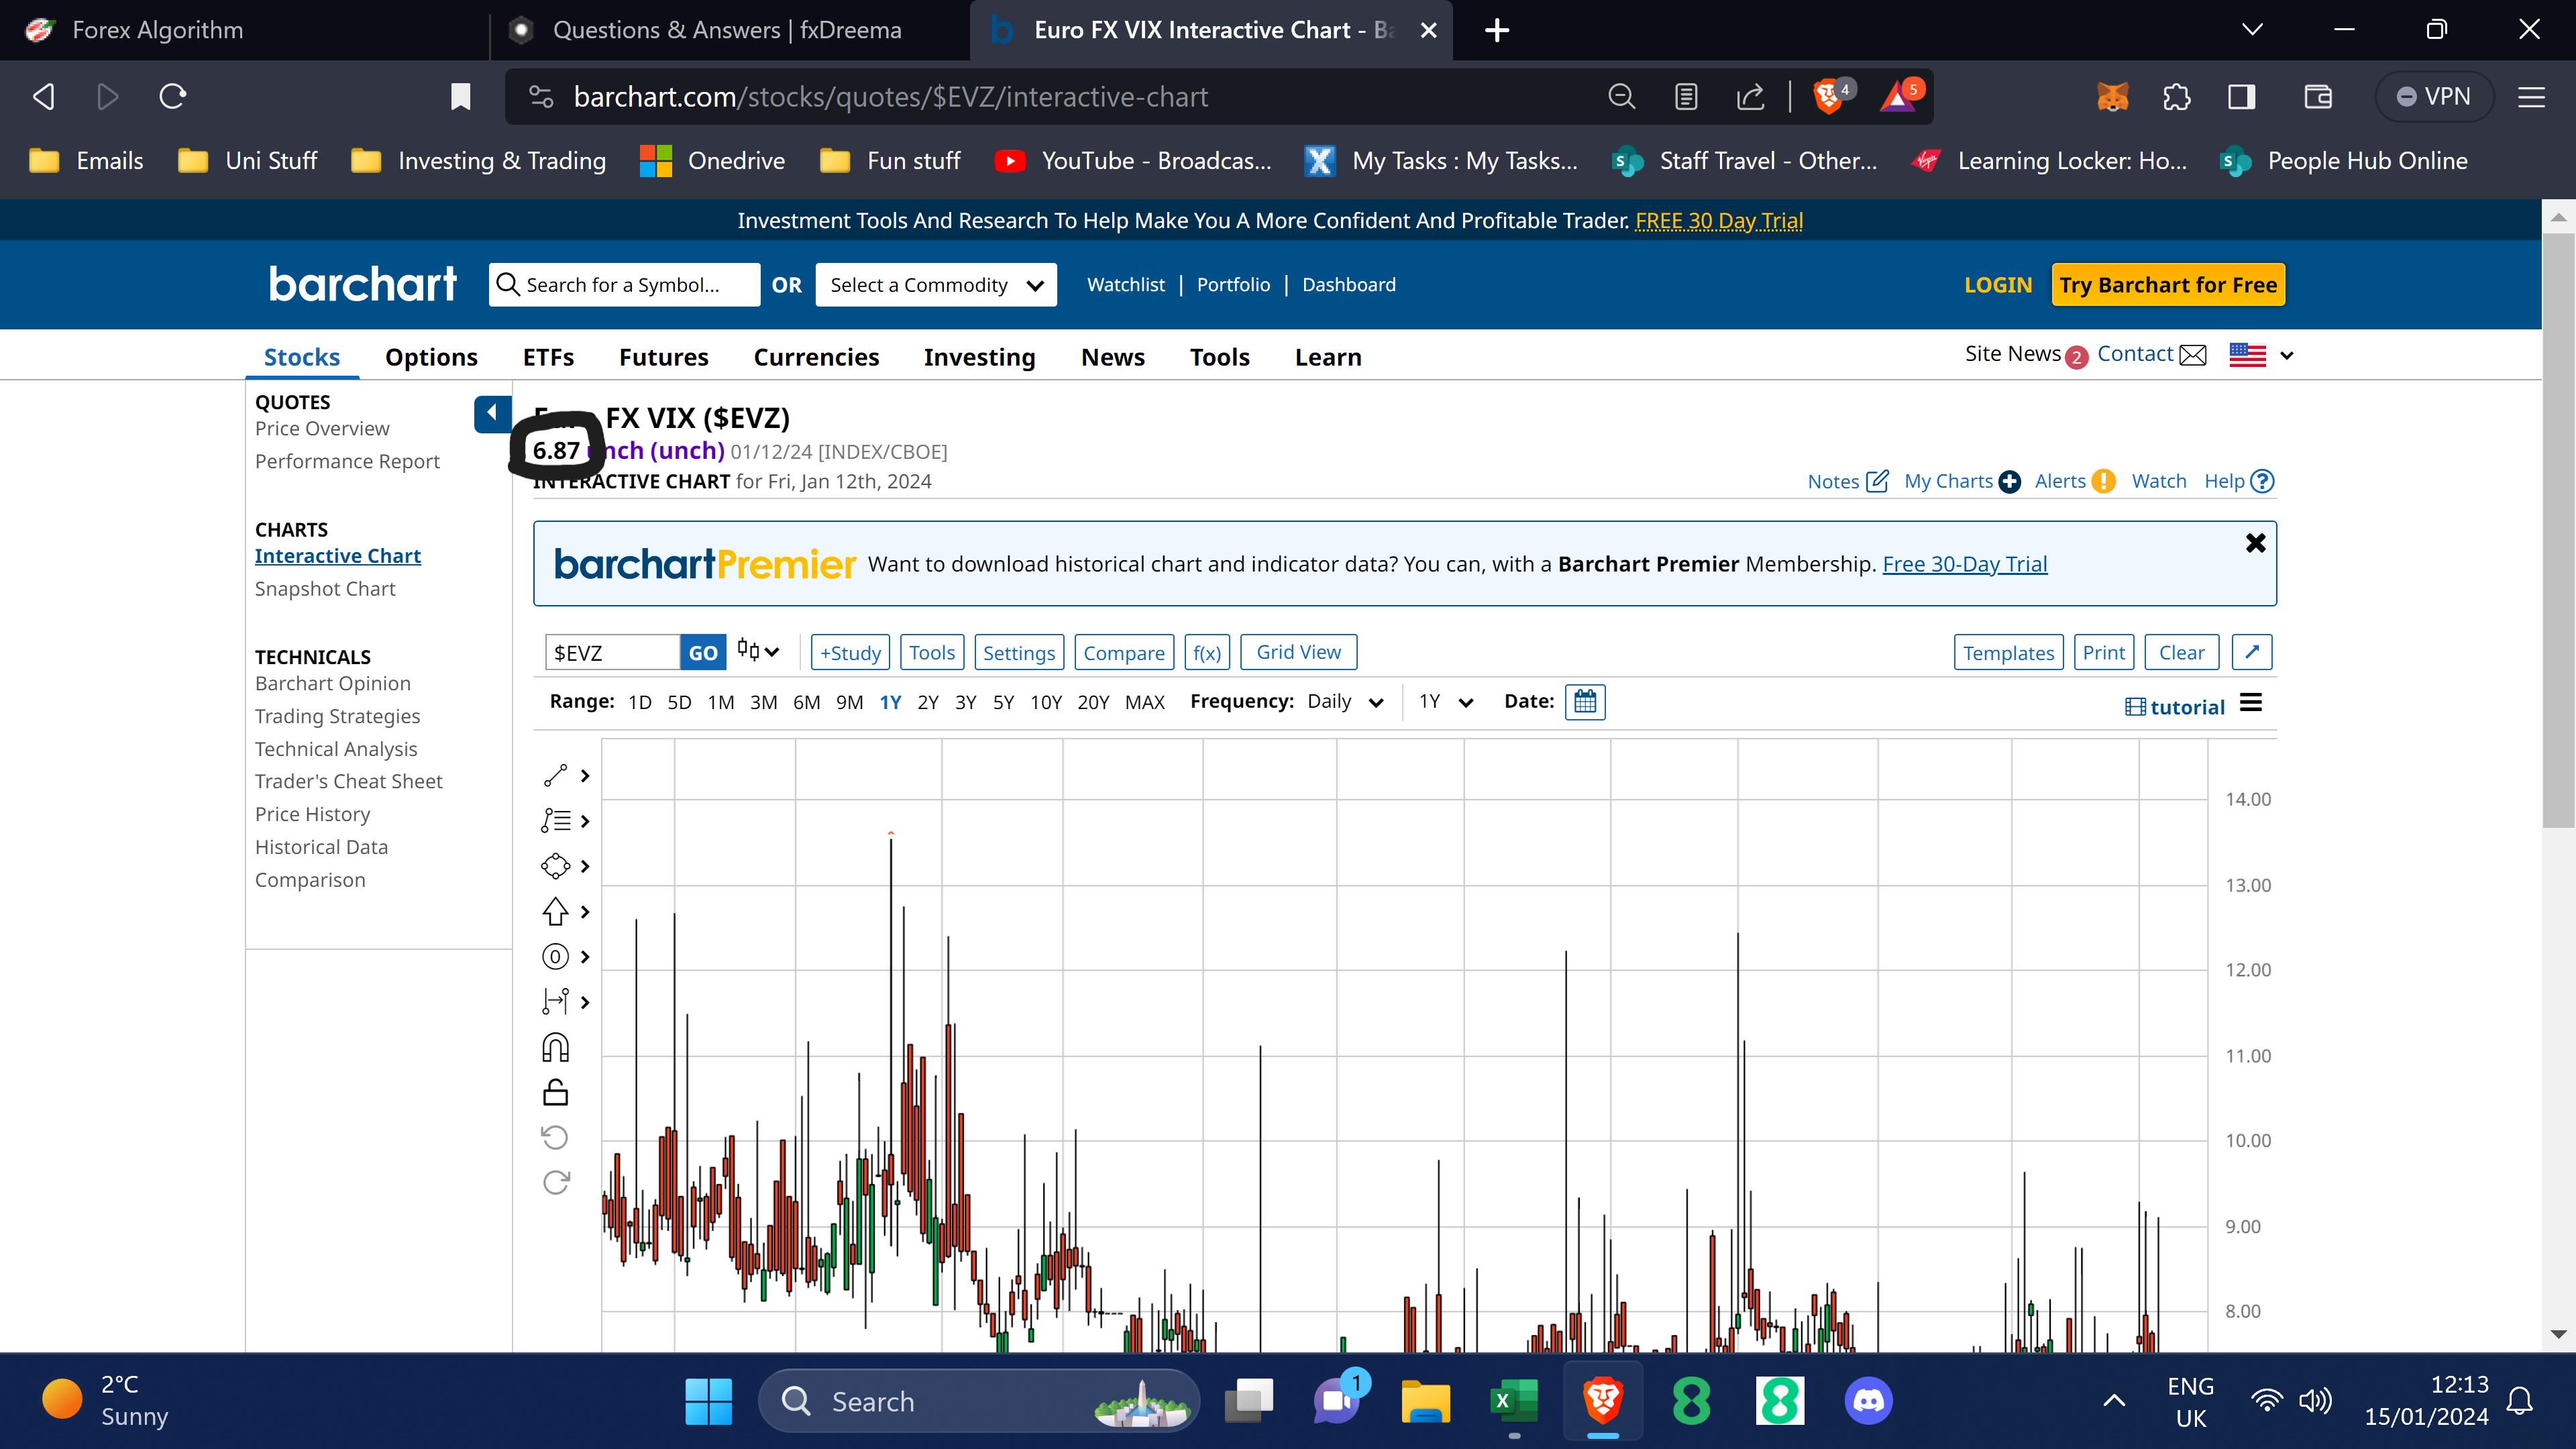
Task: Toggle browser sidebar panel
Action: pos(2241,97)
